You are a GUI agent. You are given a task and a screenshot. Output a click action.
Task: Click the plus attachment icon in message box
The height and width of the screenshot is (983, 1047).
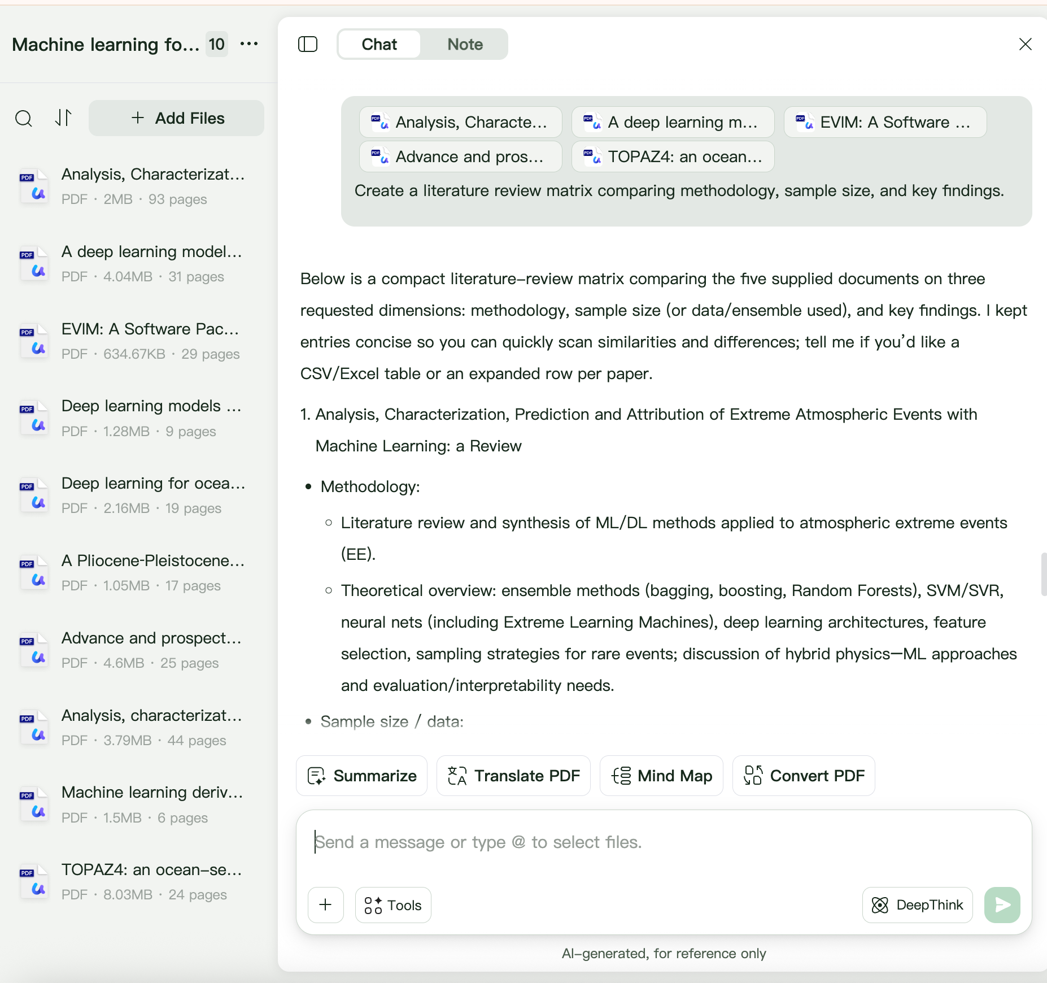[x=326, y=905]
